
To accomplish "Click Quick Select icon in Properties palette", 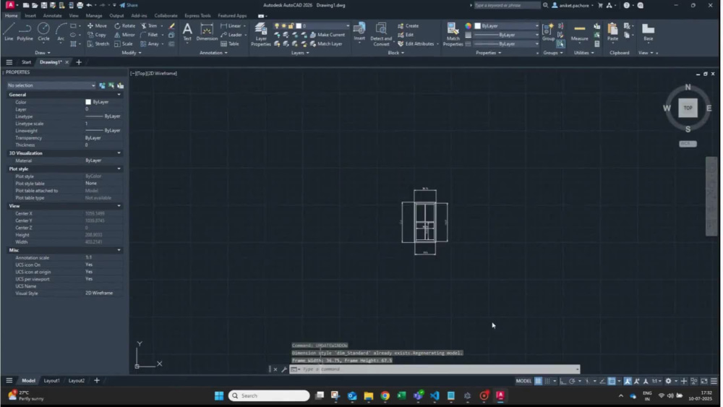I will click(120, 85).
